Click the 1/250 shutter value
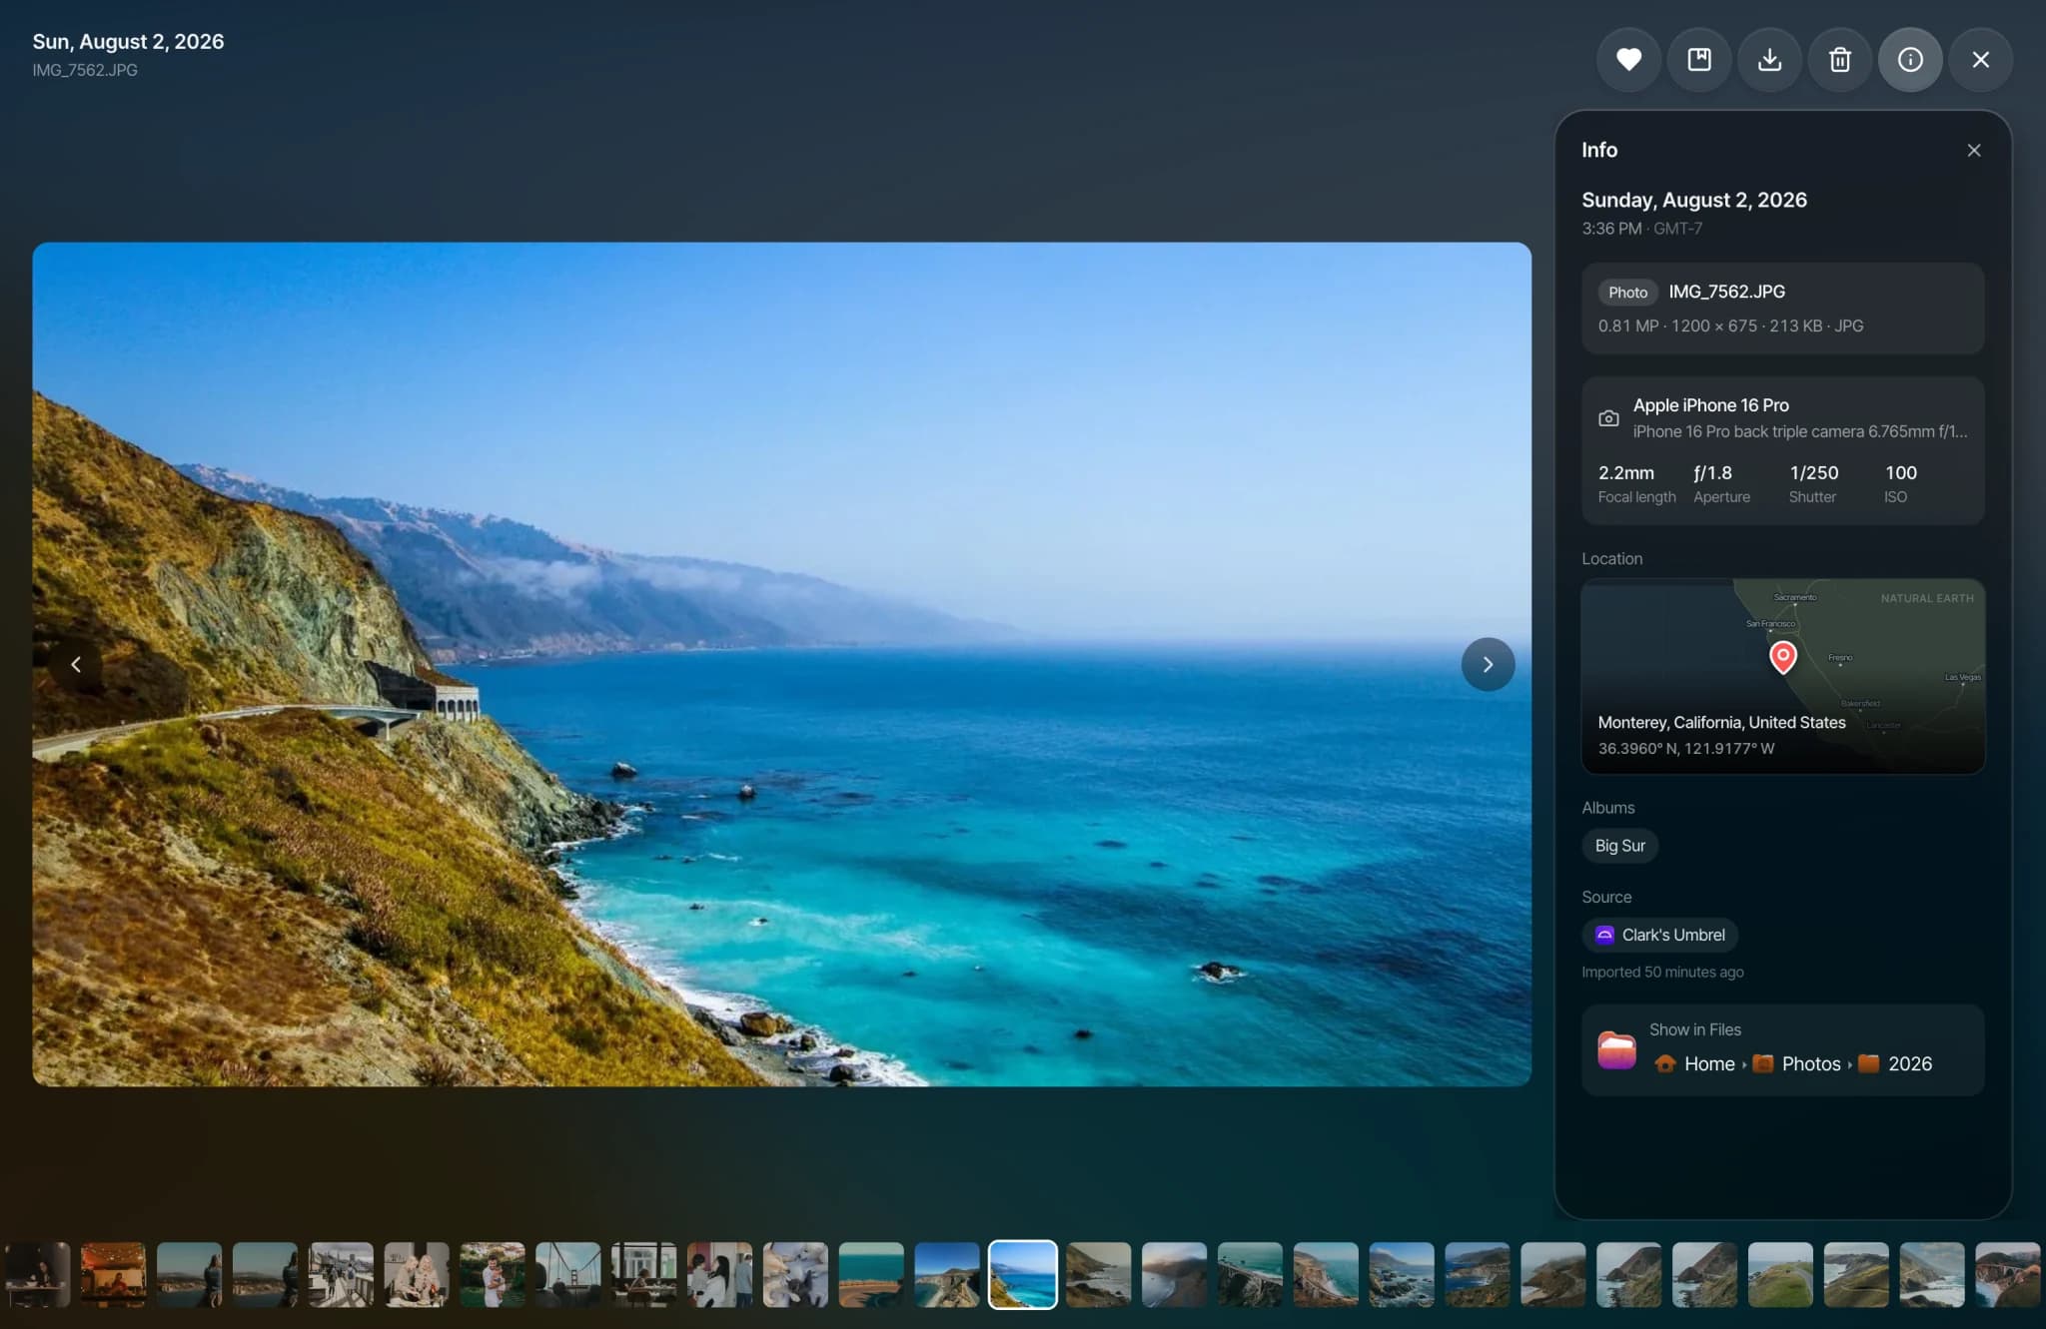The height and width of the screenshot is (1329, 2046). tap(1813, 472)
